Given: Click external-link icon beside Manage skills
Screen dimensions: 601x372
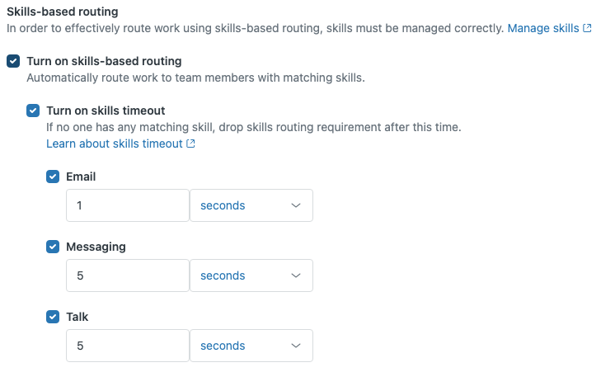Looking at the screenshot, I should click(587, 28).
